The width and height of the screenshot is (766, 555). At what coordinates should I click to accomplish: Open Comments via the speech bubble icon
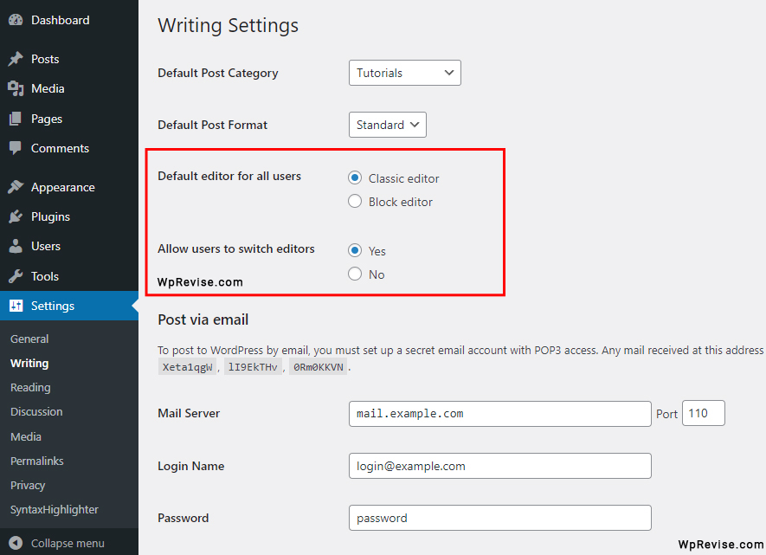tap(17, 148)
